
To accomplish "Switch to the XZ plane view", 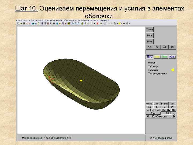I will [x=165, y=47].
